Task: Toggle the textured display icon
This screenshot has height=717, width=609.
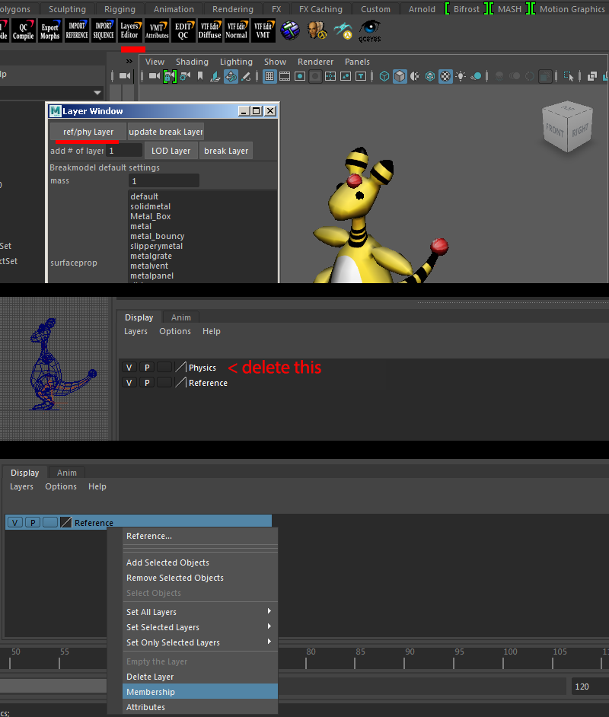Action: [x=445, y=76]
